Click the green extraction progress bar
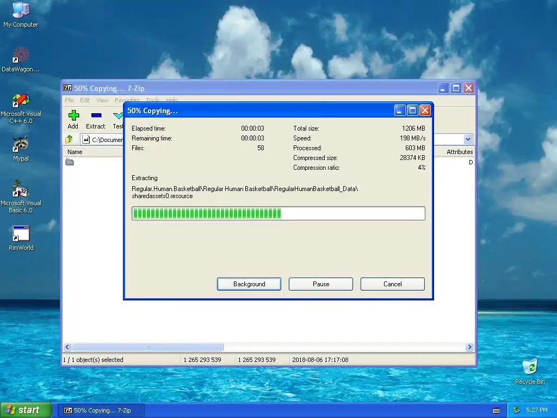This screenshot has height=418, width=557. pyautogui.click(x=278, y=213)
